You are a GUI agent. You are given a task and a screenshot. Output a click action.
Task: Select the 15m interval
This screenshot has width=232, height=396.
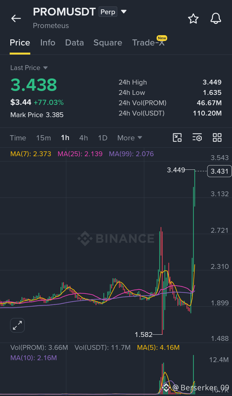[43, 138]
